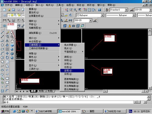152x114 pixels.
Task: Select the Line tool in draw toolbar
Action: point(2,33)
